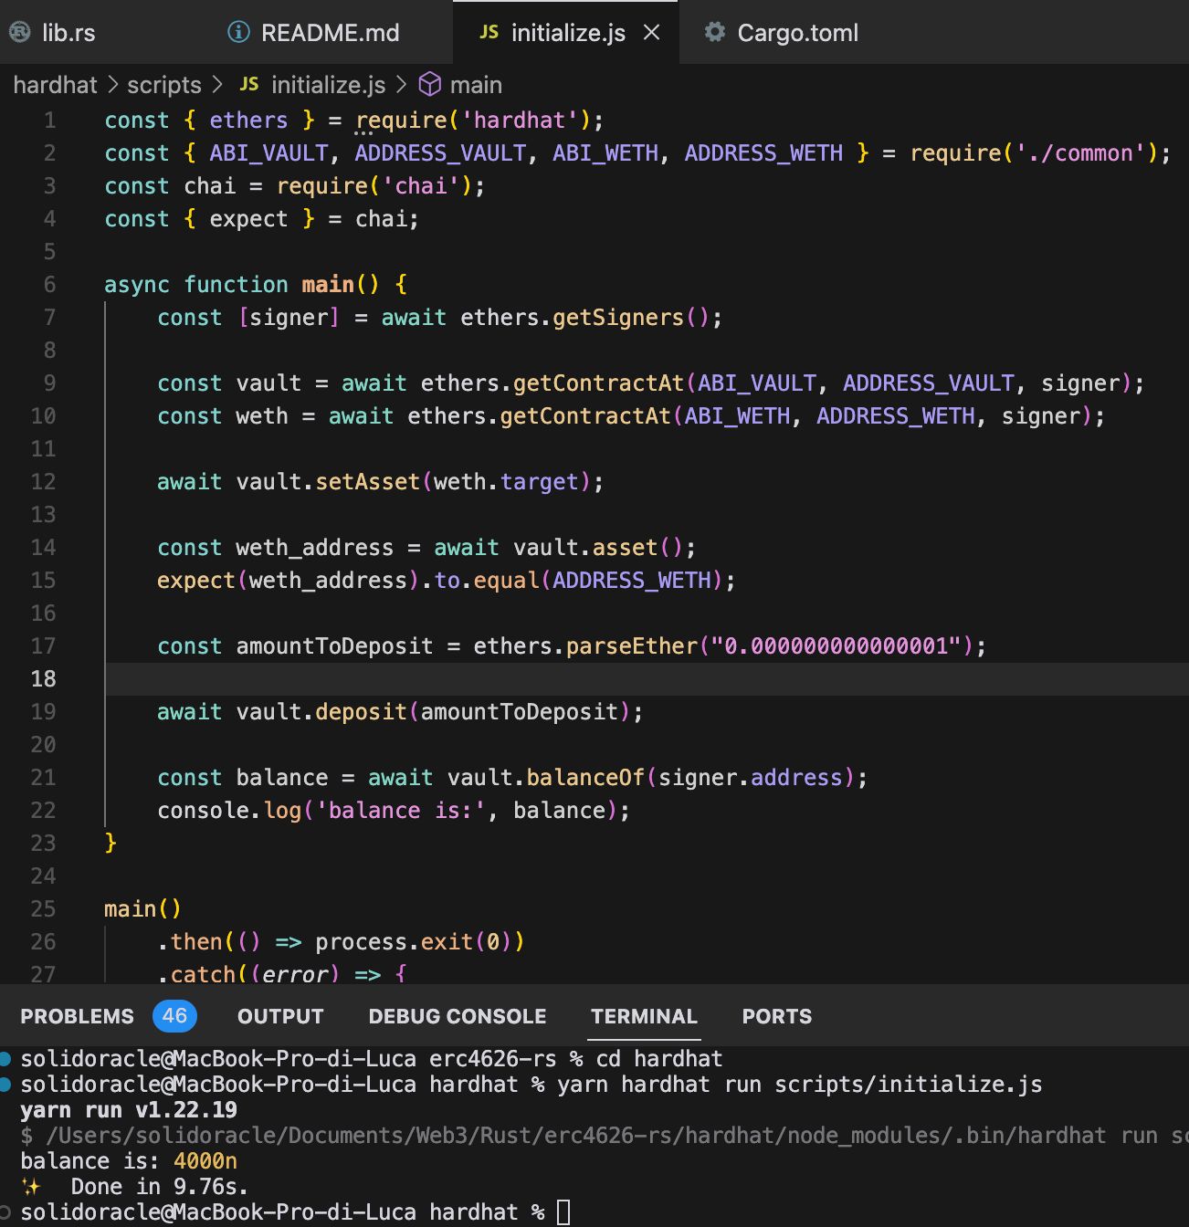Click require('hardhat') call on line 1
This screenshot has width=1189, height=1227.
click(x=473, y=121)
